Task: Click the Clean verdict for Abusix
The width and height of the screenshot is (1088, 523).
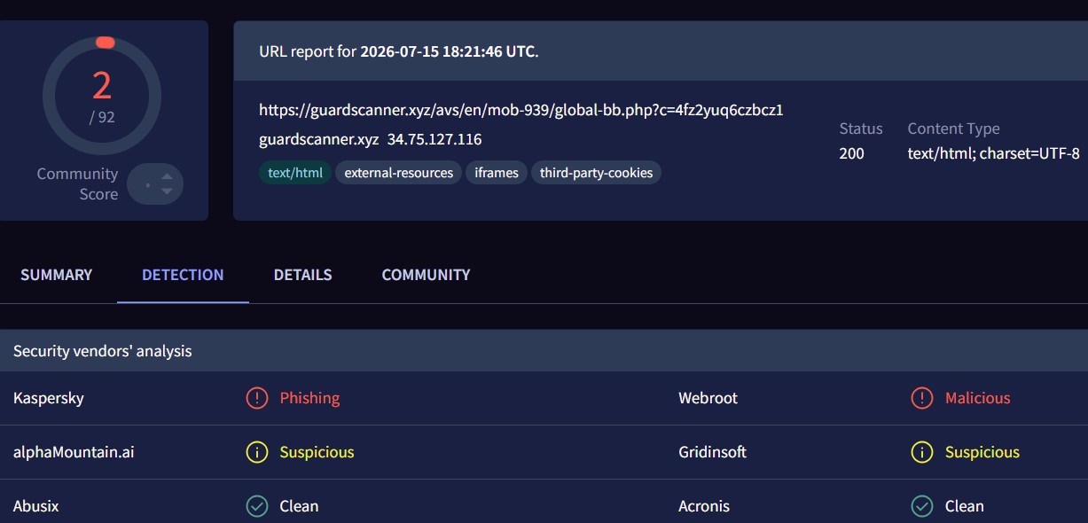Action: (299, 506)
